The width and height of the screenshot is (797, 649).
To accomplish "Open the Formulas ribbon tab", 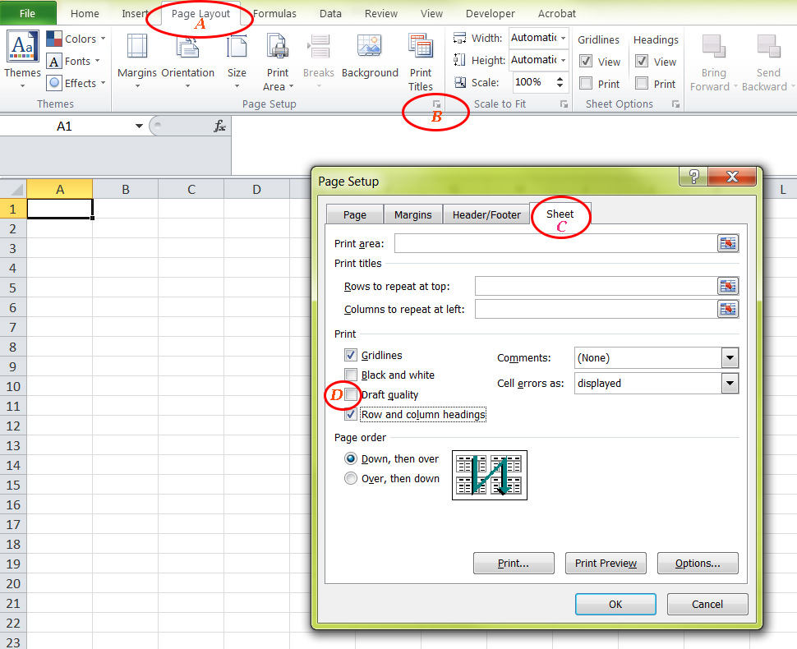I will point(274,13).
